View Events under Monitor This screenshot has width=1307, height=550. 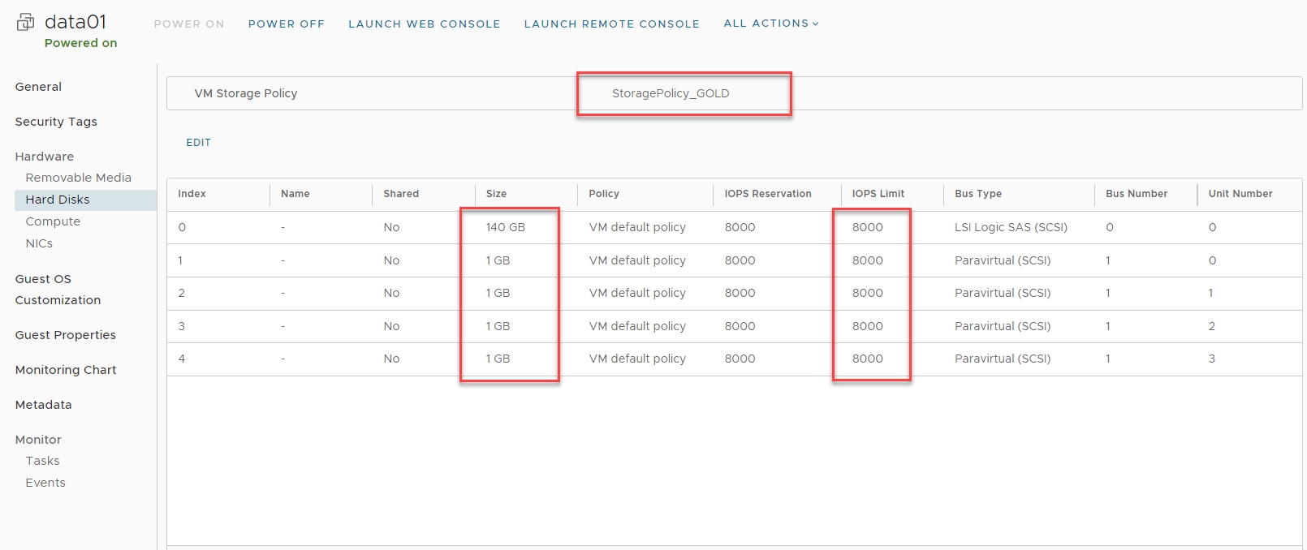(x=45, y=483)
